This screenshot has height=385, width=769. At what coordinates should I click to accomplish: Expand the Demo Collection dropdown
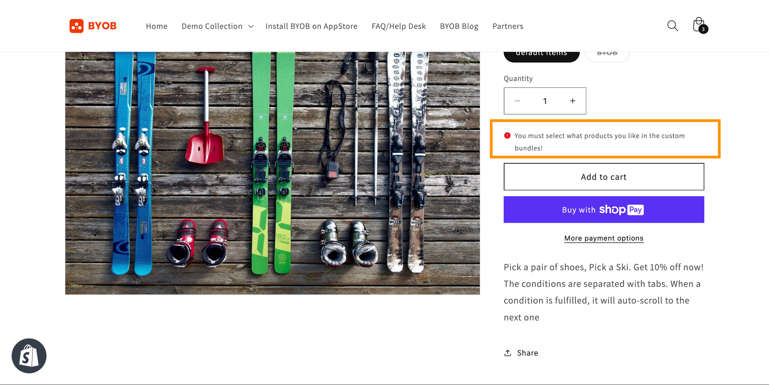(217, 26)
